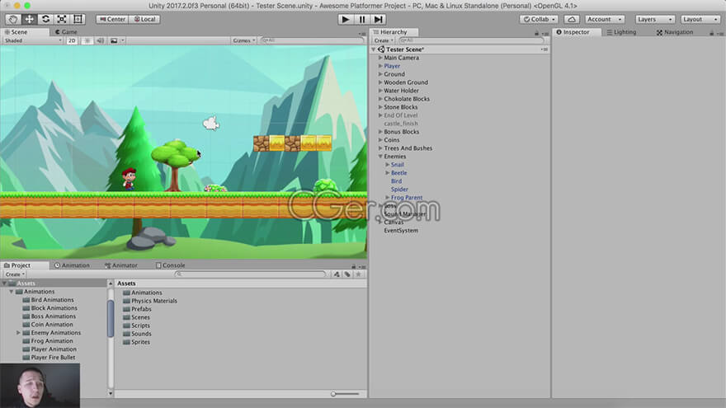Expand Enemy Animations folder

(x=18, y=333)
